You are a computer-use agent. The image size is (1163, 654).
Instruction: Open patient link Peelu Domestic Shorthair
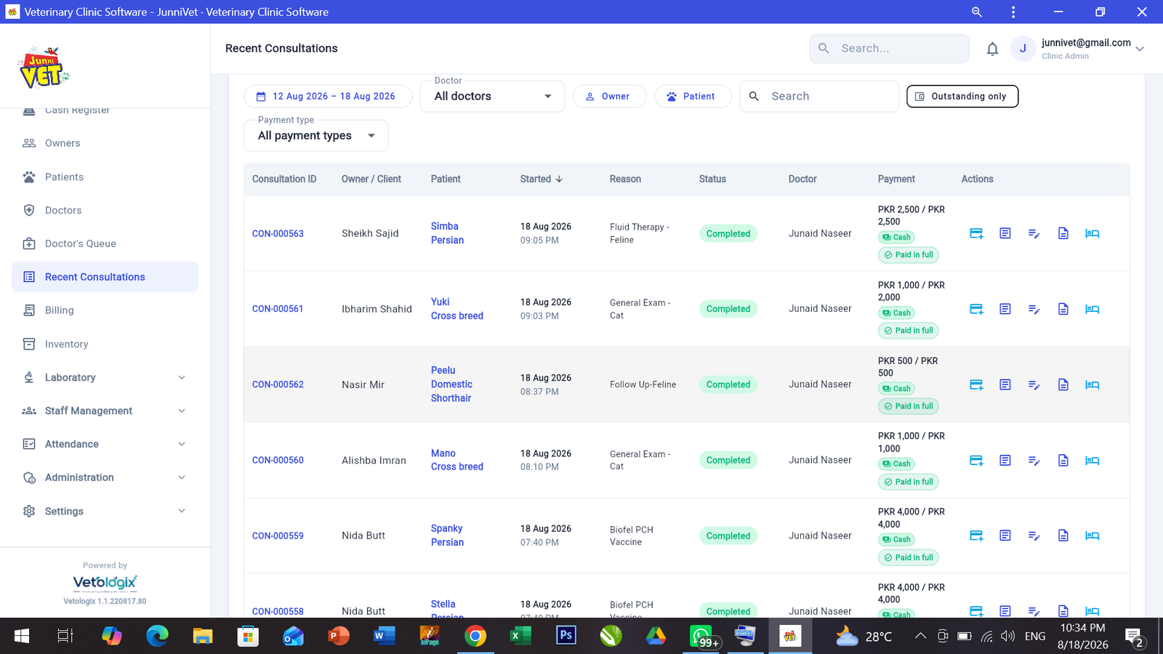pos(451,384)
